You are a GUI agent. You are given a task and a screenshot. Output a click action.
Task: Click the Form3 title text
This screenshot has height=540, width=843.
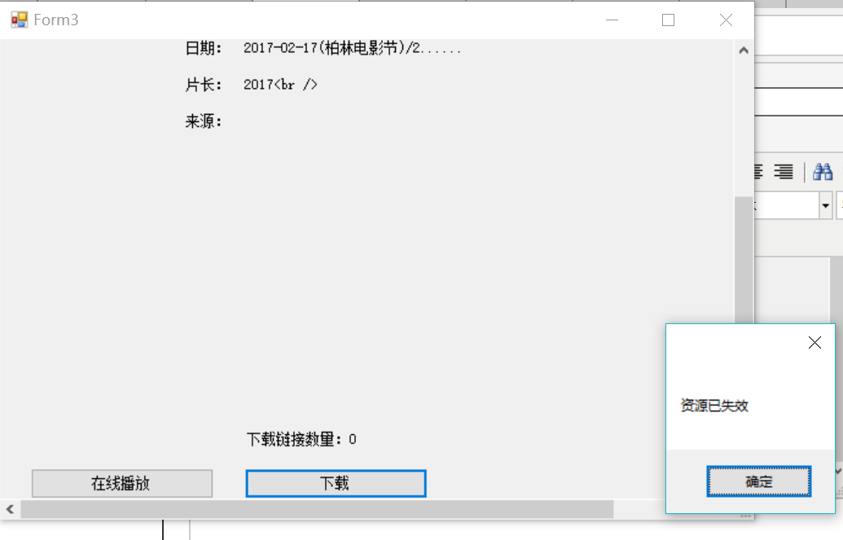coord(56,20)
